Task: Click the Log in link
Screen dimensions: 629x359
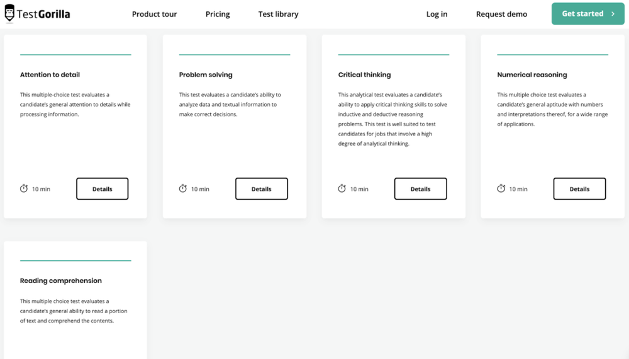Action: point(437,14)
